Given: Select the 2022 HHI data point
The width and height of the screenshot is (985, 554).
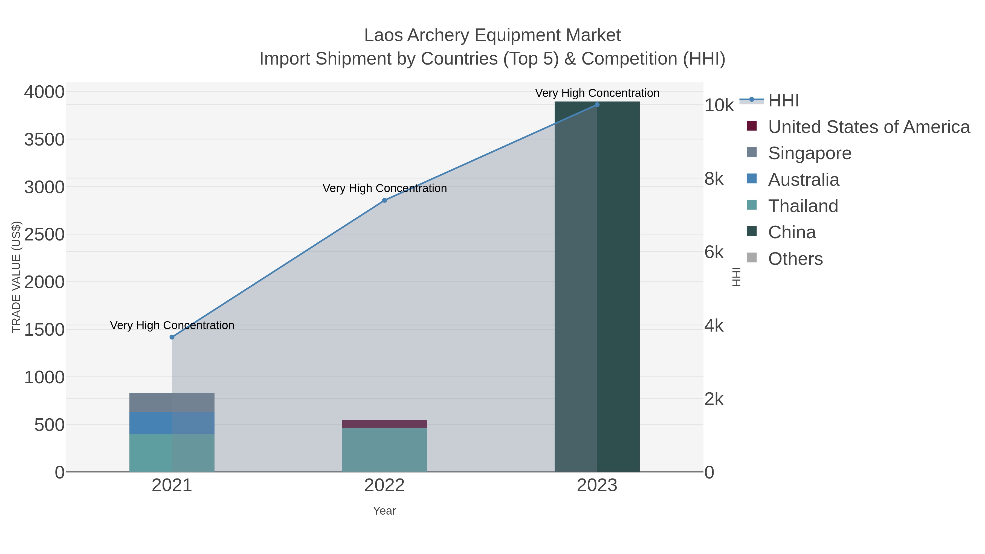Looking at the screenshot, I should click(x=385, y=200).
